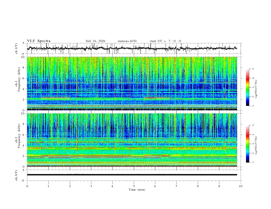Click the "8" kHz tick on ch.1 spectrogram
271x209 pixels.
click(x=24, y=68)
